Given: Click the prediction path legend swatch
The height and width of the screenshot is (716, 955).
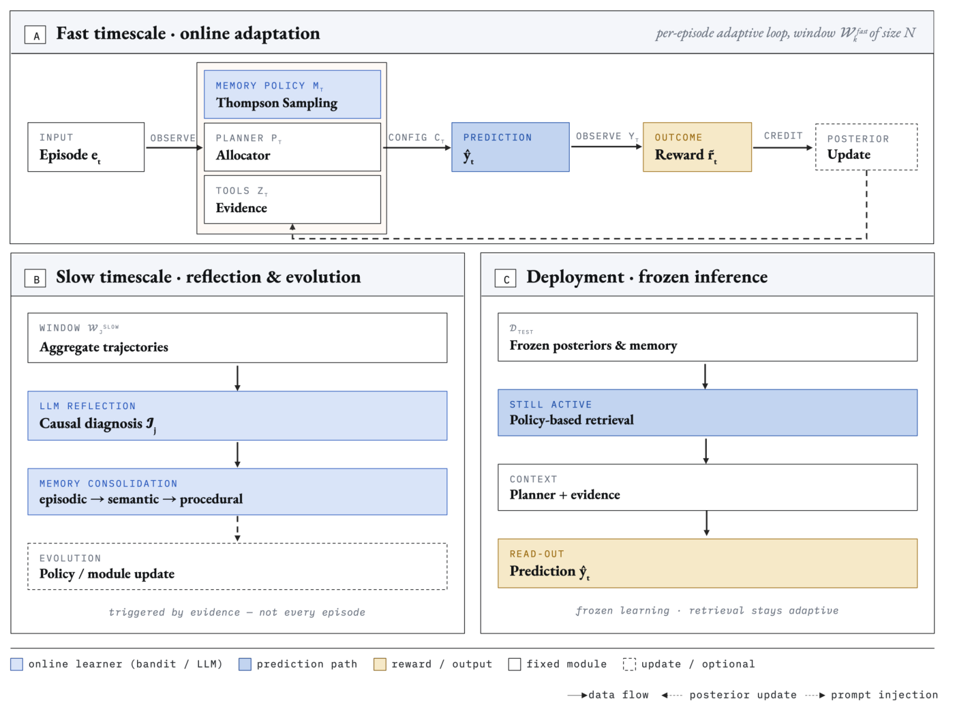Looking at the screenshot, I should pyautogui.click(x=245, y=664).
